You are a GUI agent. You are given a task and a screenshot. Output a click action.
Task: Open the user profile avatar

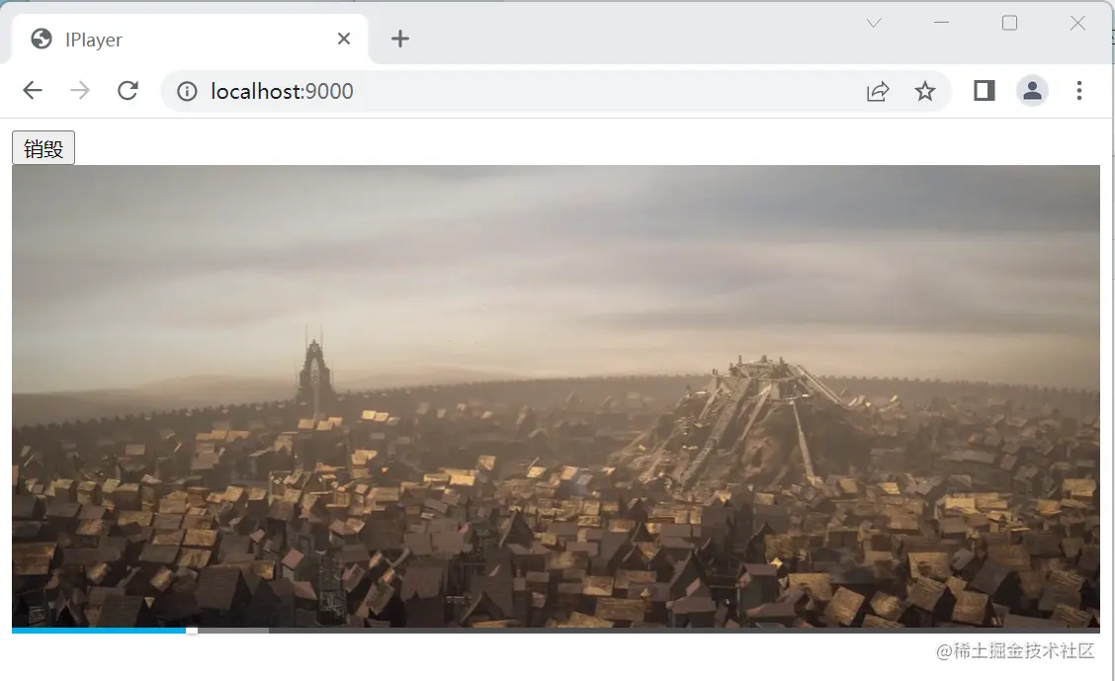click(1033, 90)
